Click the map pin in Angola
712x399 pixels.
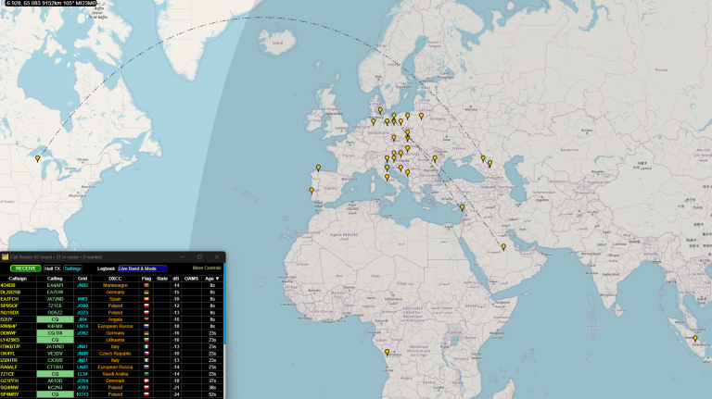[388, 352]
